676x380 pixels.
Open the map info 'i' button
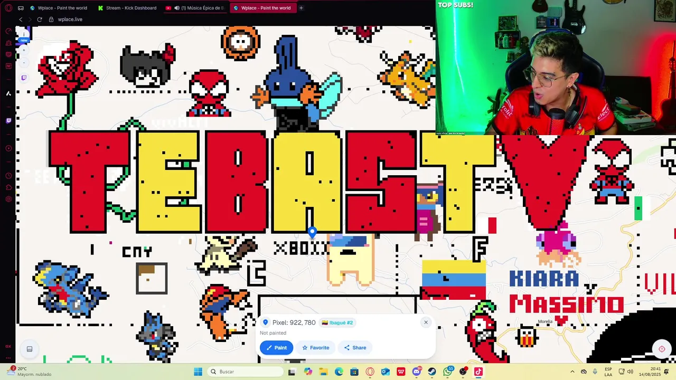(24, 34)
